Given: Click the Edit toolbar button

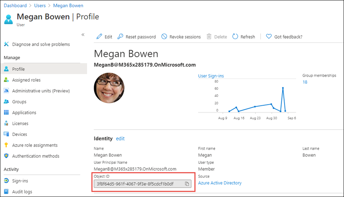Looking at the screenshot, I should click(x=104, y=37).
